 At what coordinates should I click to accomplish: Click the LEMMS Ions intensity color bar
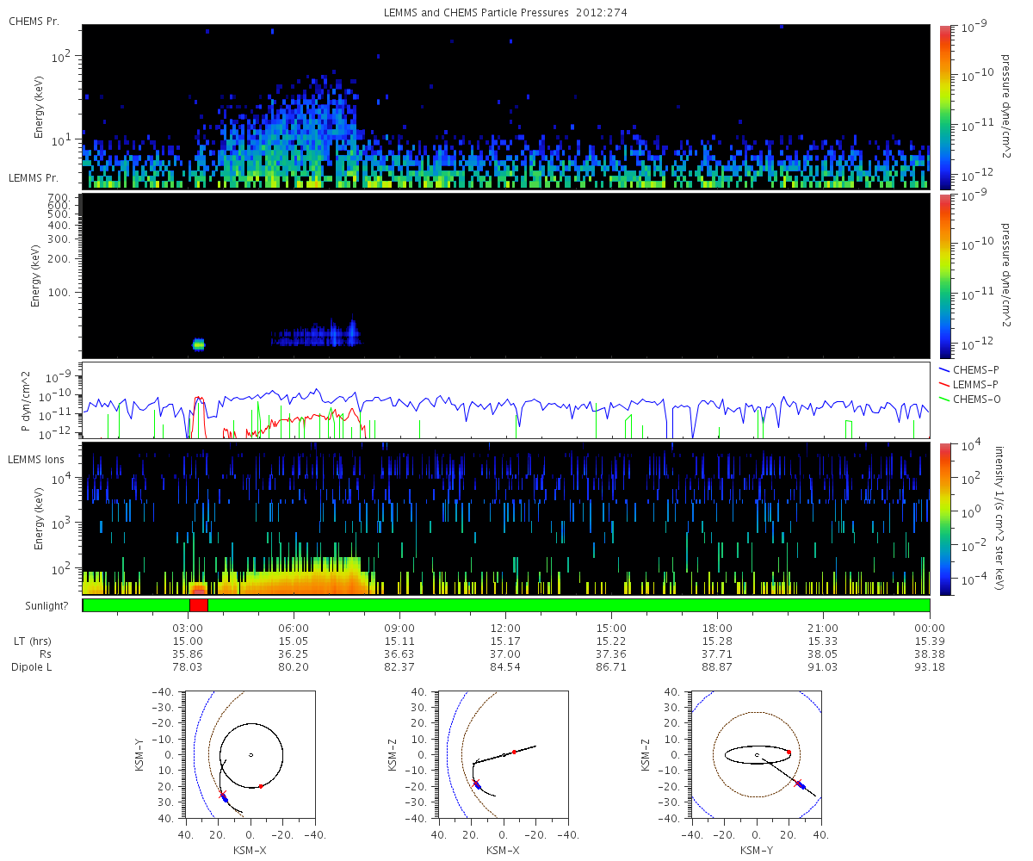tap(946, 519)
